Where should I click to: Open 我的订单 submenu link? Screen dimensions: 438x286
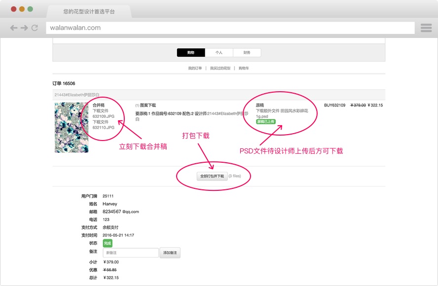pos(195,68)
